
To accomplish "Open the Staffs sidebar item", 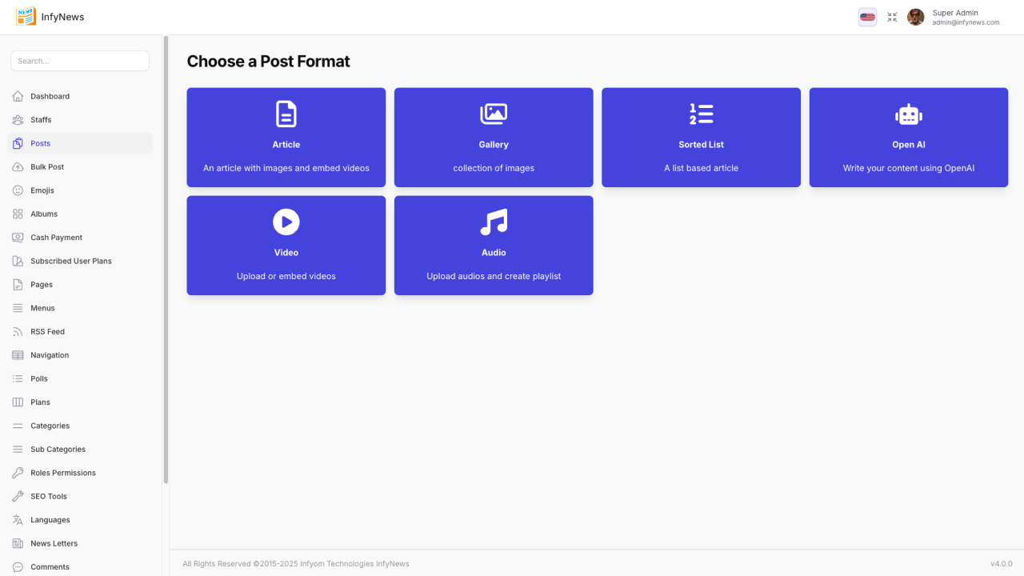I will pos(41,120).
